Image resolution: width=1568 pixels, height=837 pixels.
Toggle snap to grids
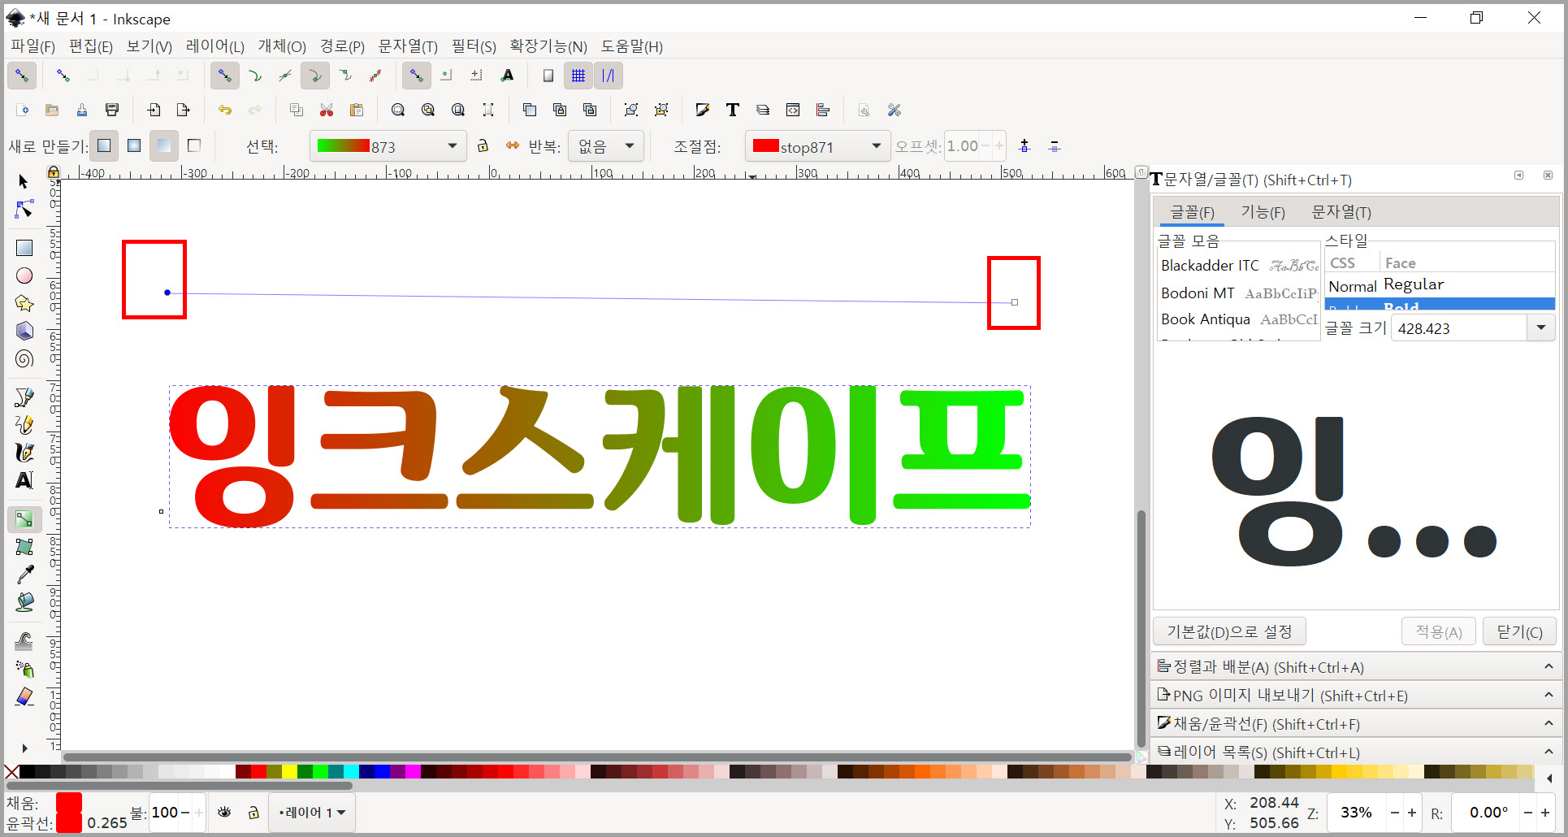pyautogui.click(x=578, y=76)
